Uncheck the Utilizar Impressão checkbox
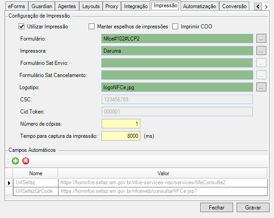The height and width of the screenshot is (218, 274). click(21, 27)
